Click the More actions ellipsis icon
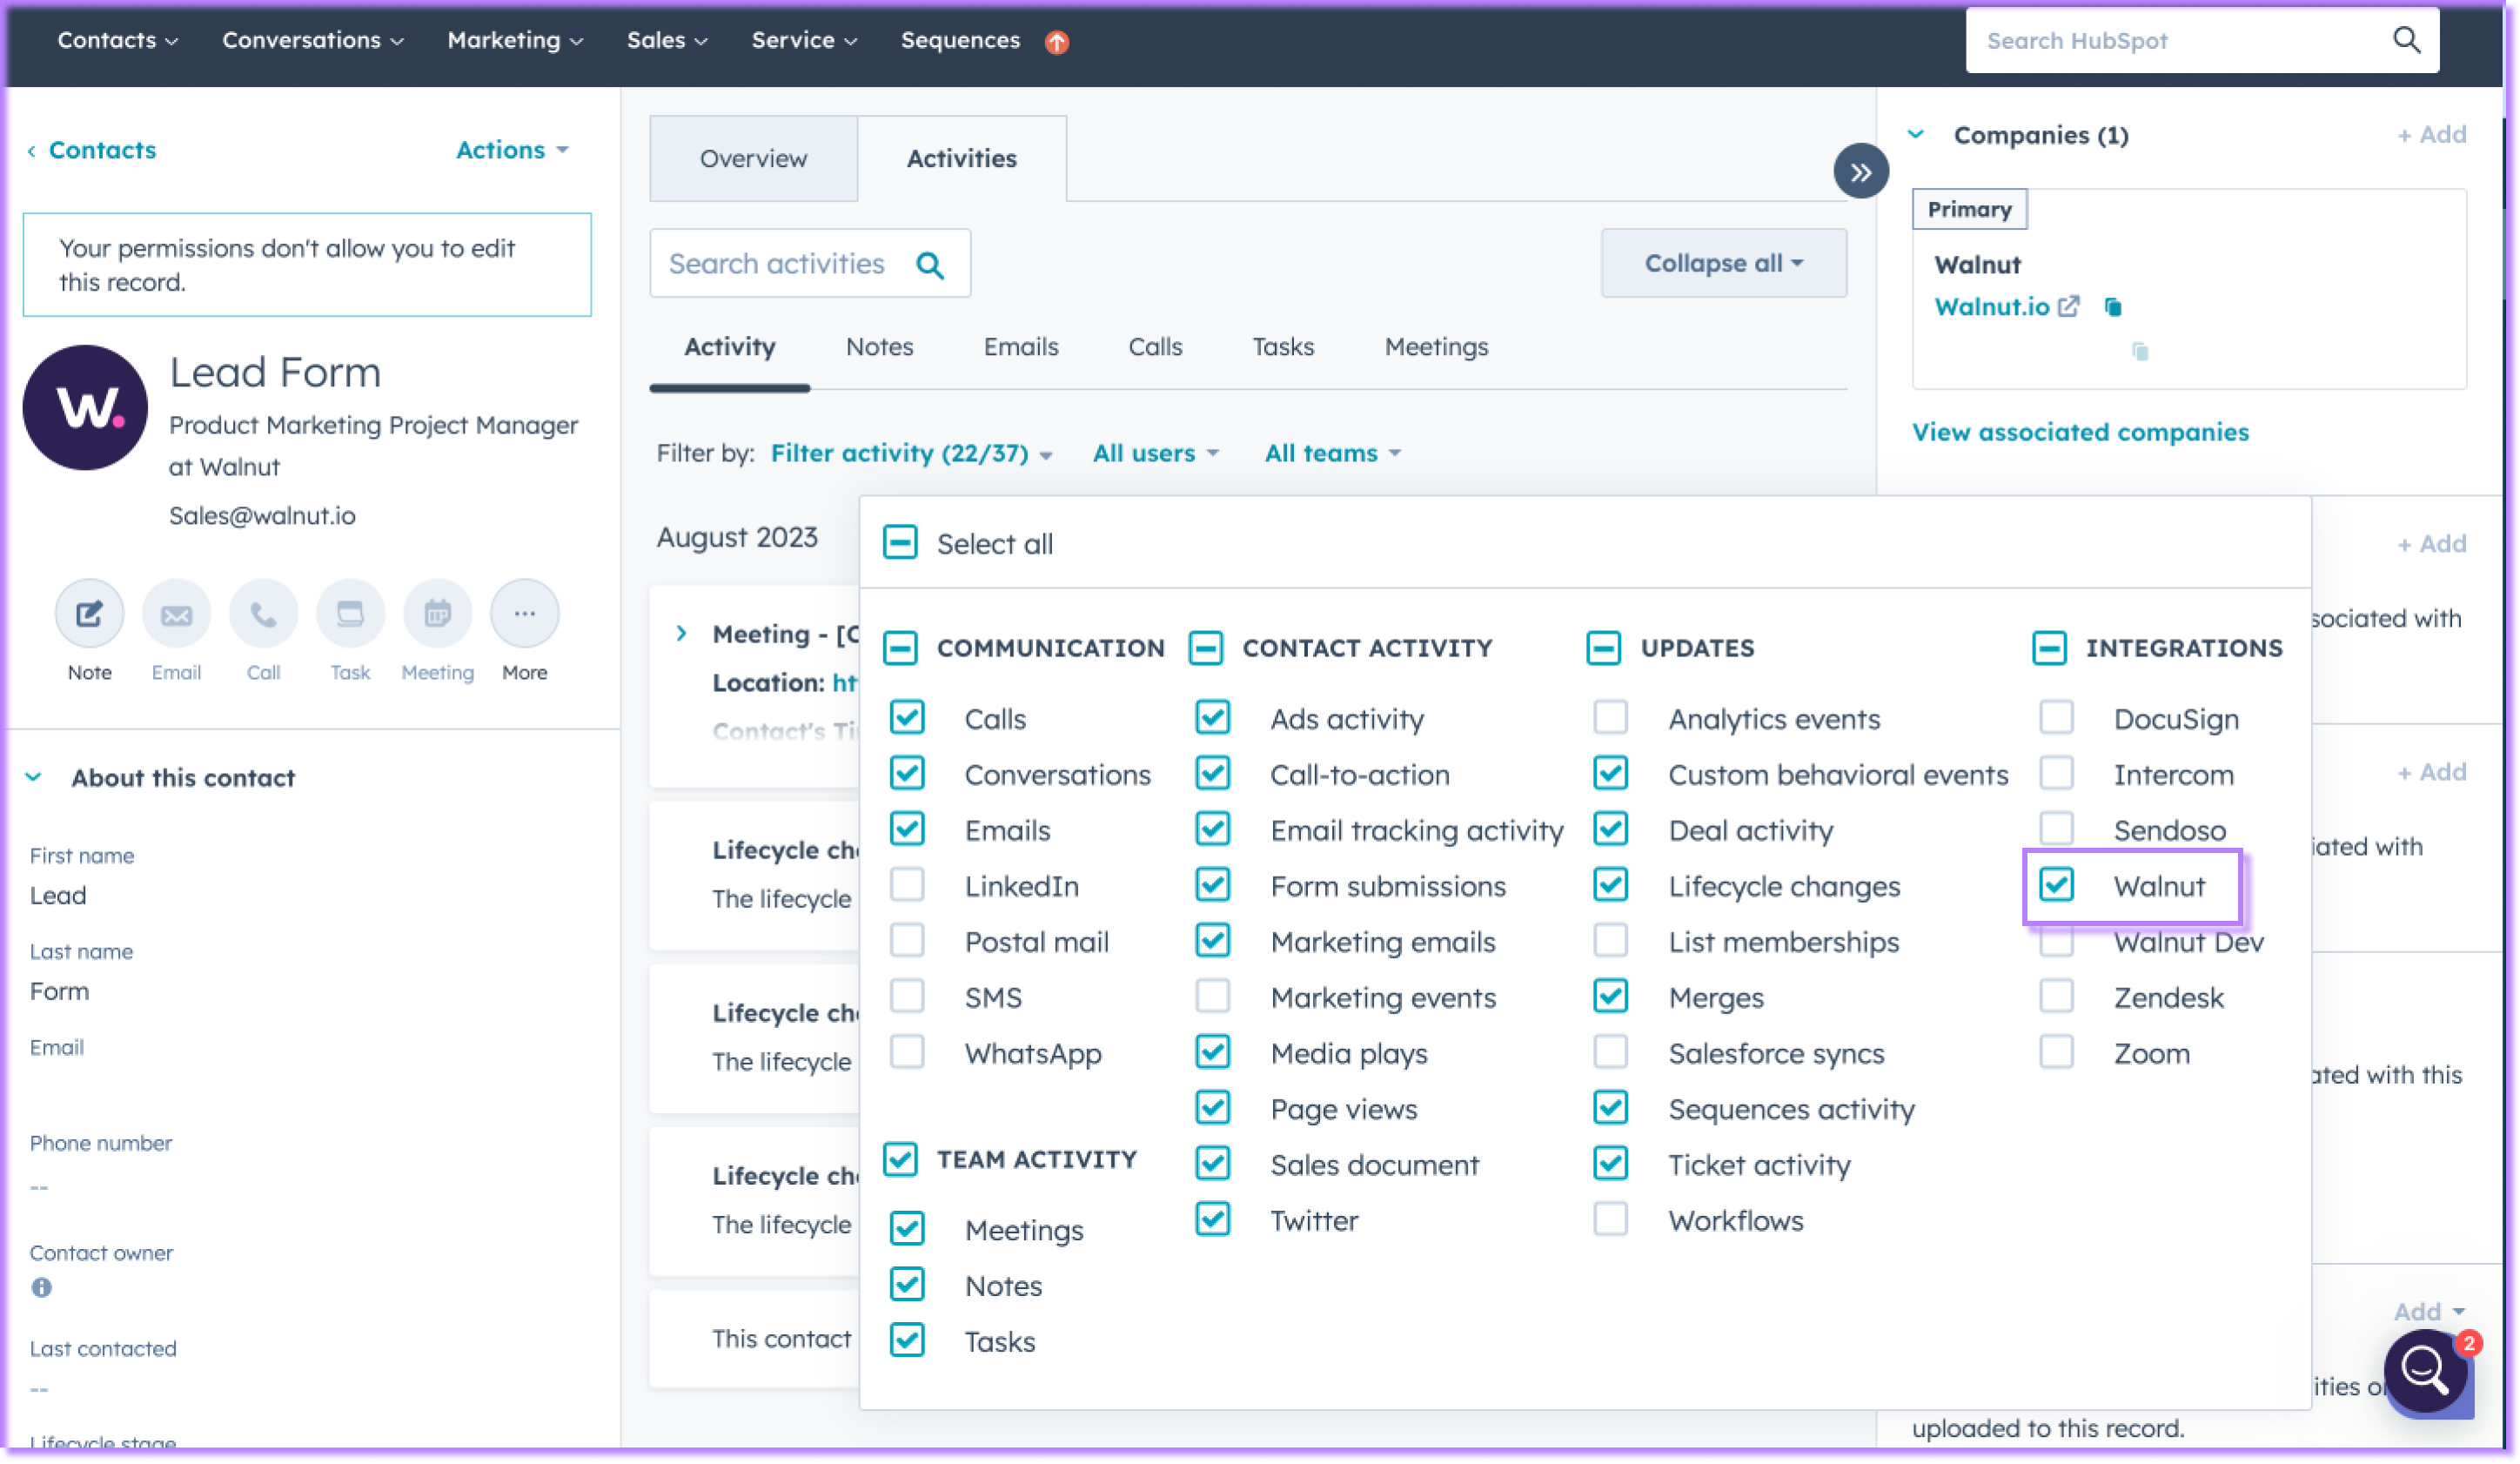The image size is (2520, 1464). point(524,613)
